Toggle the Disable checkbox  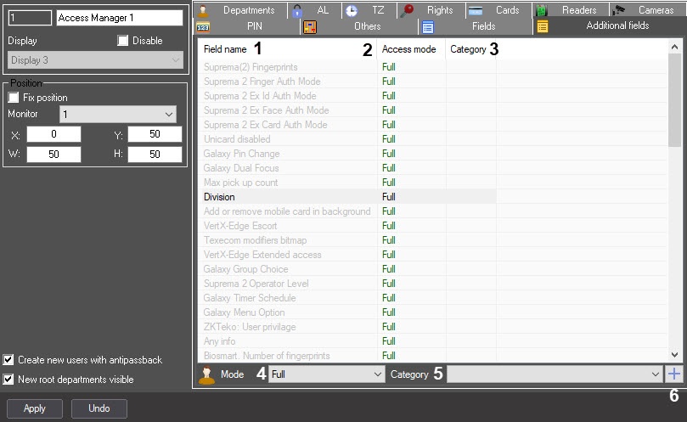[x=122, y=41]
